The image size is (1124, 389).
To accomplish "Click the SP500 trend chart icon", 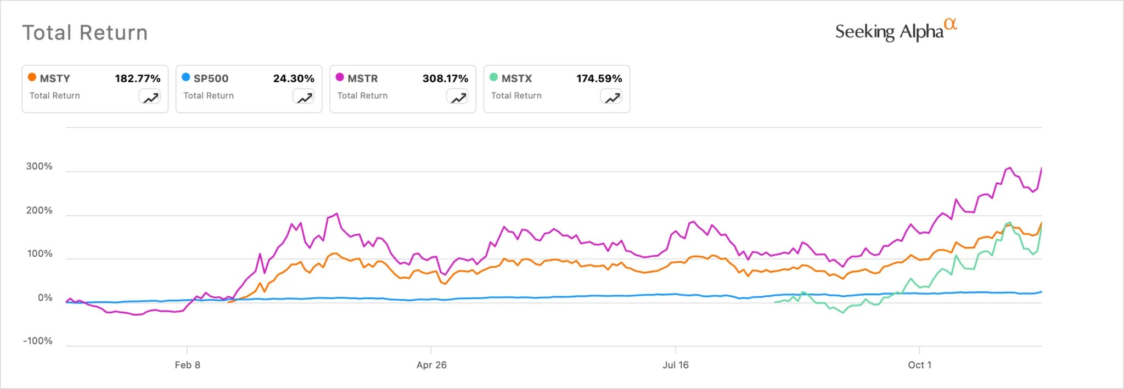I will tap(304, 97).
